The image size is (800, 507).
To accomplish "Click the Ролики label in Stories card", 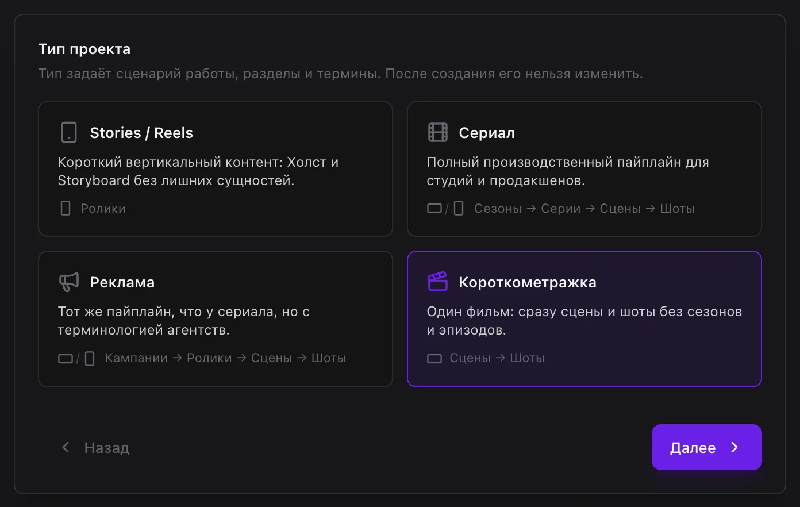I will point(103,209).
